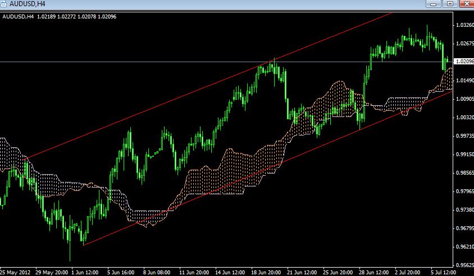Click the AUDUSD,H4 title bar text

27,4
